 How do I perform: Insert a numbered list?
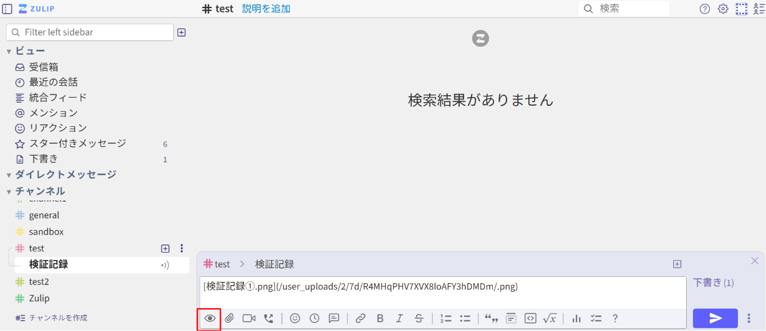coord(445,319)
